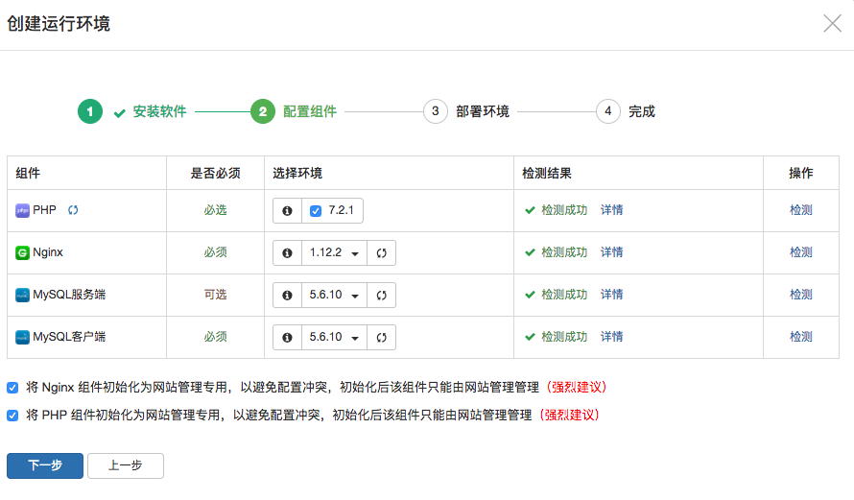Screen dimensions: 854x500
Task: Go to step 1 安装软件
Action: (132, 111)
